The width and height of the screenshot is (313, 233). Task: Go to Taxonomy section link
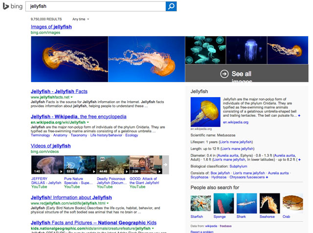[79, 135]
